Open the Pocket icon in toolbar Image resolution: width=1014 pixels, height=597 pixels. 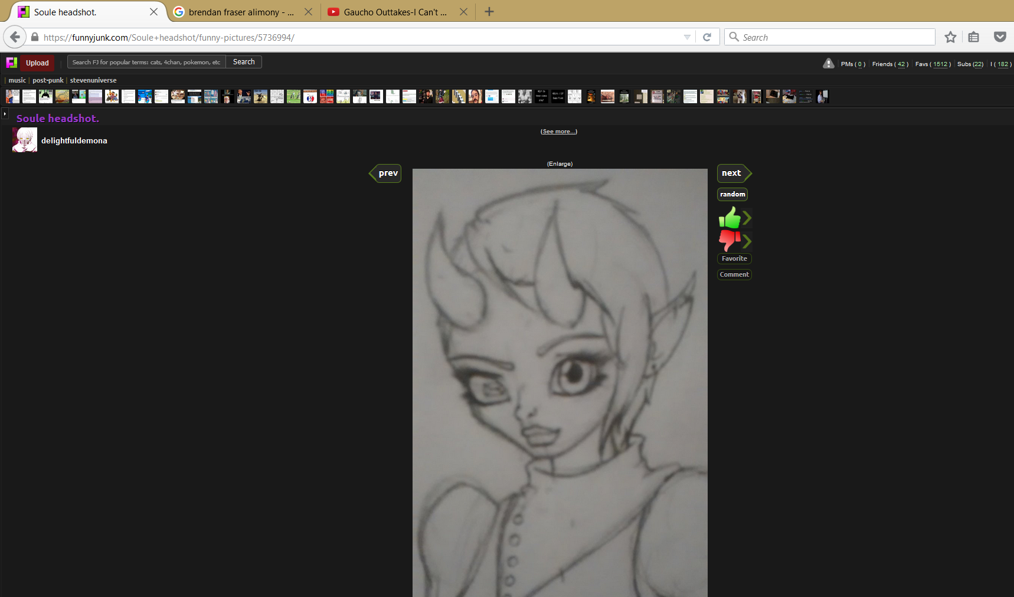[999, 37]
